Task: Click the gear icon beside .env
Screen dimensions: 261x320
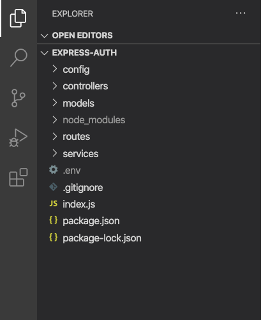Action: (53, 170)
